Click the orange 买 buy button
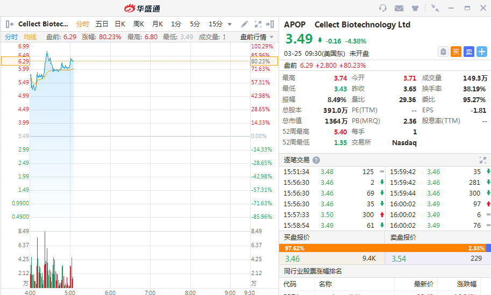This screenshot has height=295, width=491. [456, 52]
